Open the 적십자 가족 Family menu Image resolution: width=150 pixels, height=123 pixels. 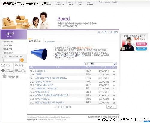(x=60, y=4)
